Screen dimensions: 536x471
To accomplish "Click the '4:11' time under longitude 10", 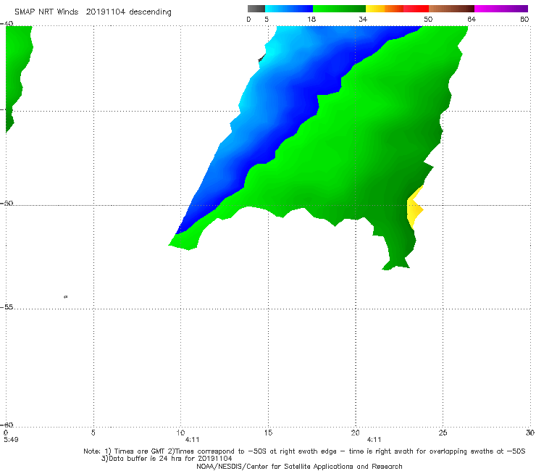I will 192,440.
